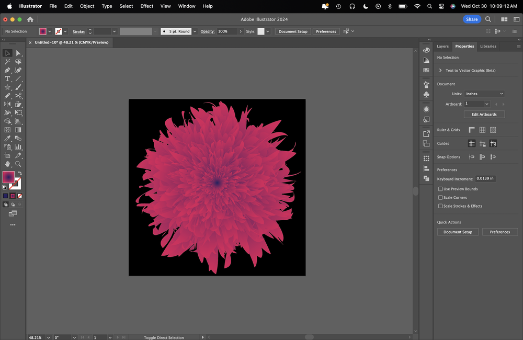Open the Opacity dropdown arrow
Screen dimensions: 523x340
click(241, 32)
